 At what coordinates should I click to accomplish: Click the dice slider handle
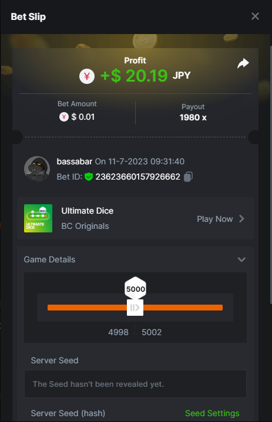135,308
